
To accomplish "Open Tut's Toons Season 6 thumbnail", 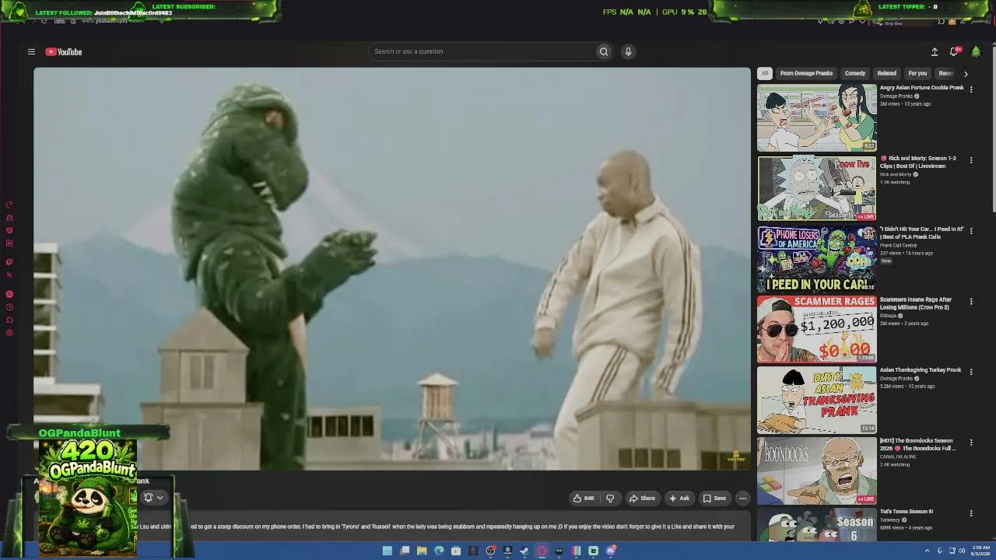I will pos(817,525).
